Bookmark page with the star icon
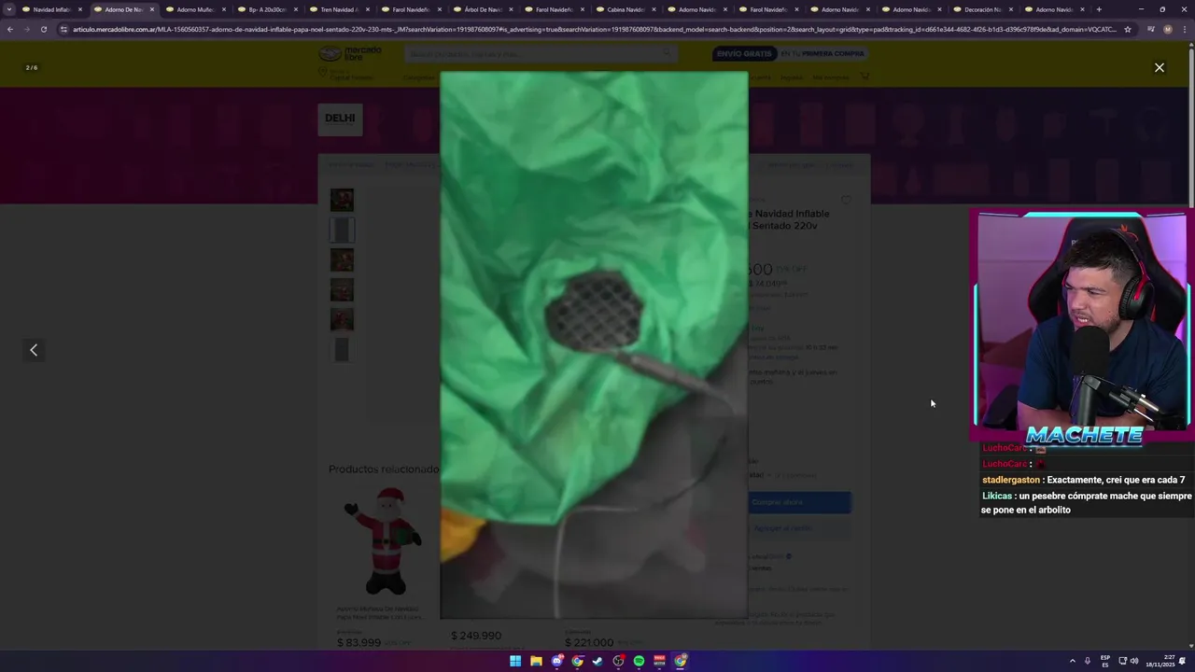Screen dimensions: 1195x672 click(x=1128, y=29)
